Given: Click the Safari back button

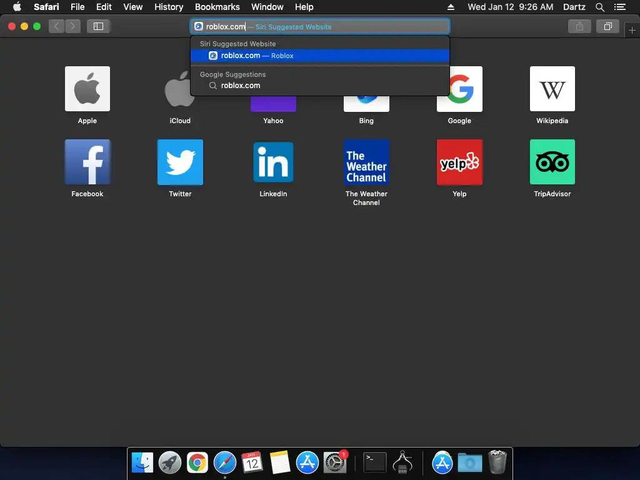Looking at the screenshot, I should [57, 26].
